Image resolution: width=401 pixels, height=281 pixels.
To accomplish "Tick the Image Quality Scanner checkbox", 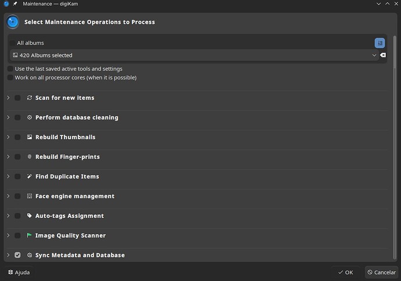I will (17, 235).
